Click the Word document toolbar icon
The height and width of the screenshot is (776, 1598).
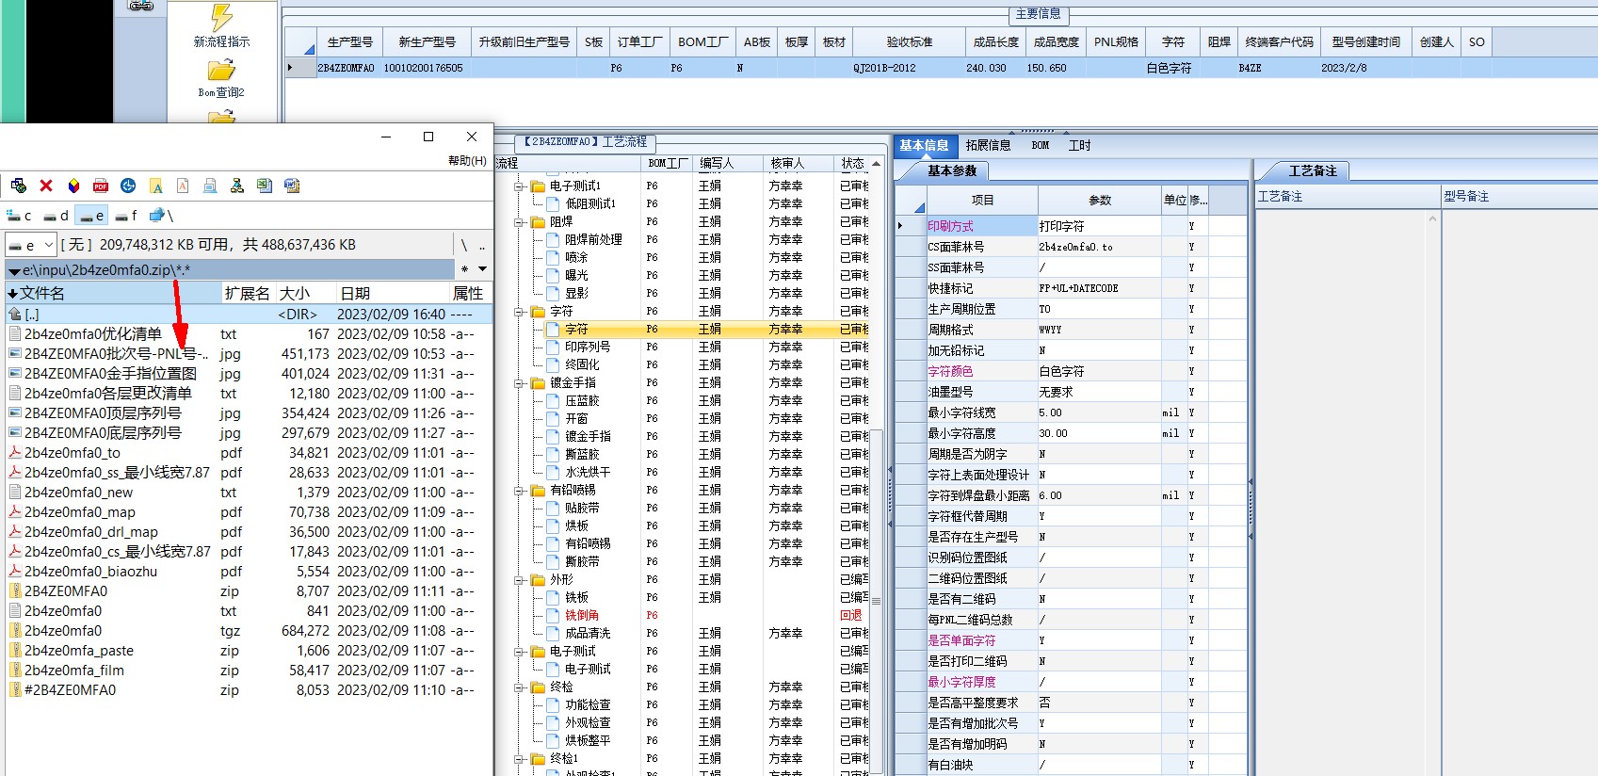click(x=292, y=186)
